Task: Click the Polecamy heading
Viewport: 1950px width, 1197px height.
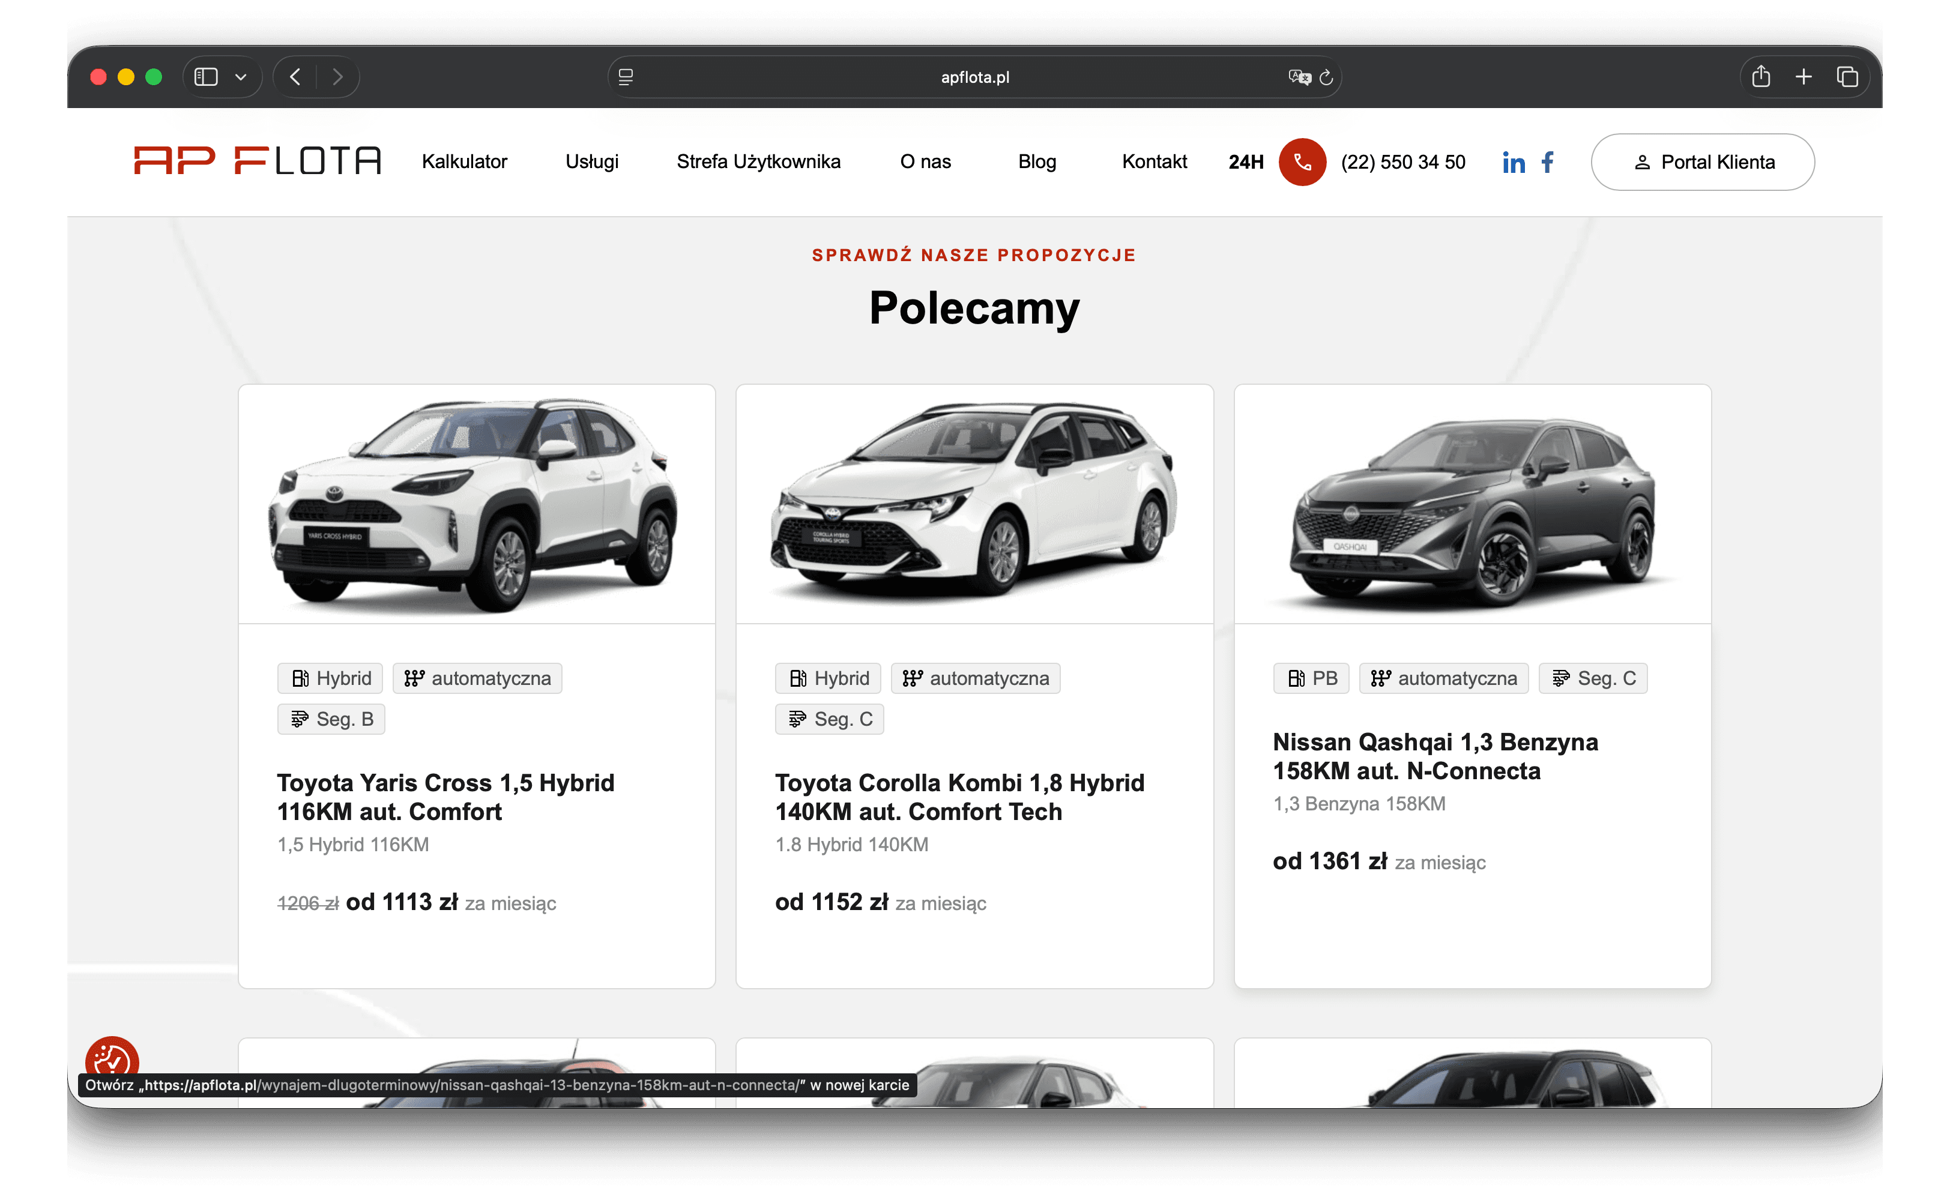Action: [974, 308]
